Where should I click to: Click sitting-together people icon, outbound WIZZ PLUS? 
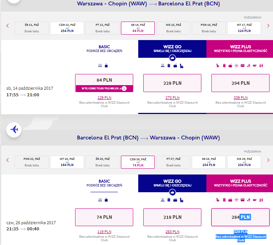261,65
